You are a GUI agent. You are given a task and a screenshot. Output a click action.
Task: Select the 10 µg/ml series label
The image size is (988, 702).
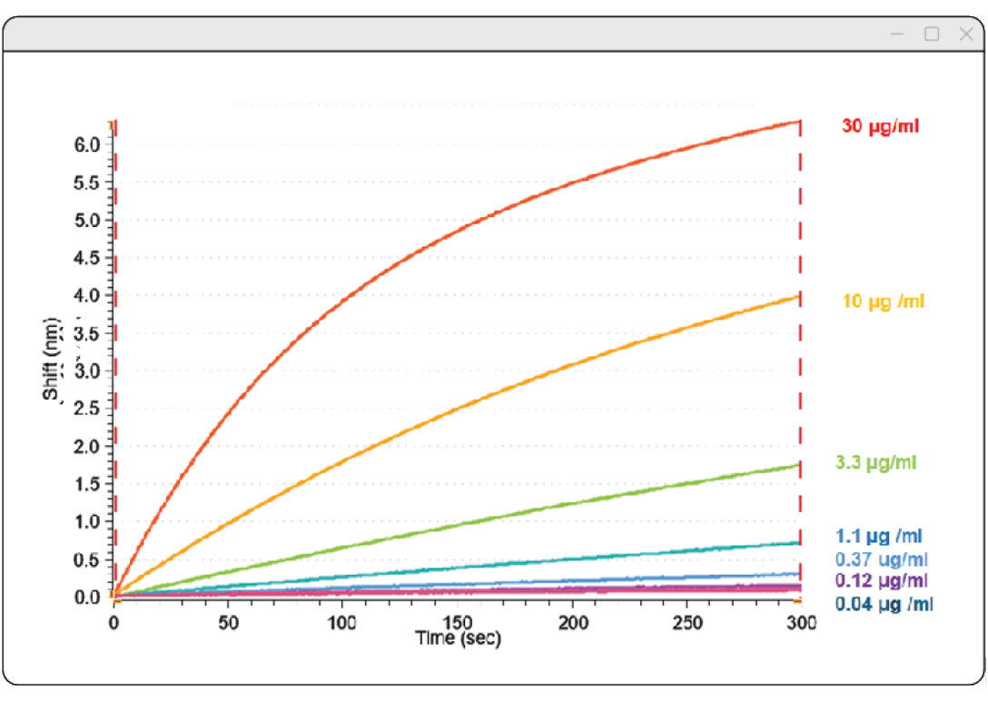click(x=883, y=302)
